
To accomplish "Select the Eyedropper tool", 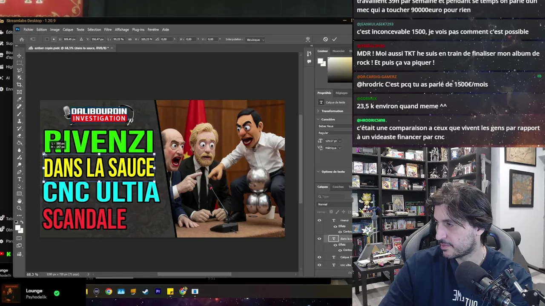I will (x=19, y=99).
